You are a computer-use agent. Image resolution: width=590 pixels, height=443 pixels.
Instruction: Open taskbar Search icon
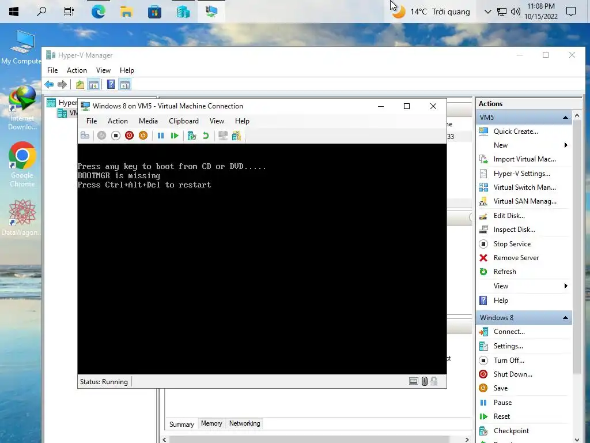tap(41, 12)
